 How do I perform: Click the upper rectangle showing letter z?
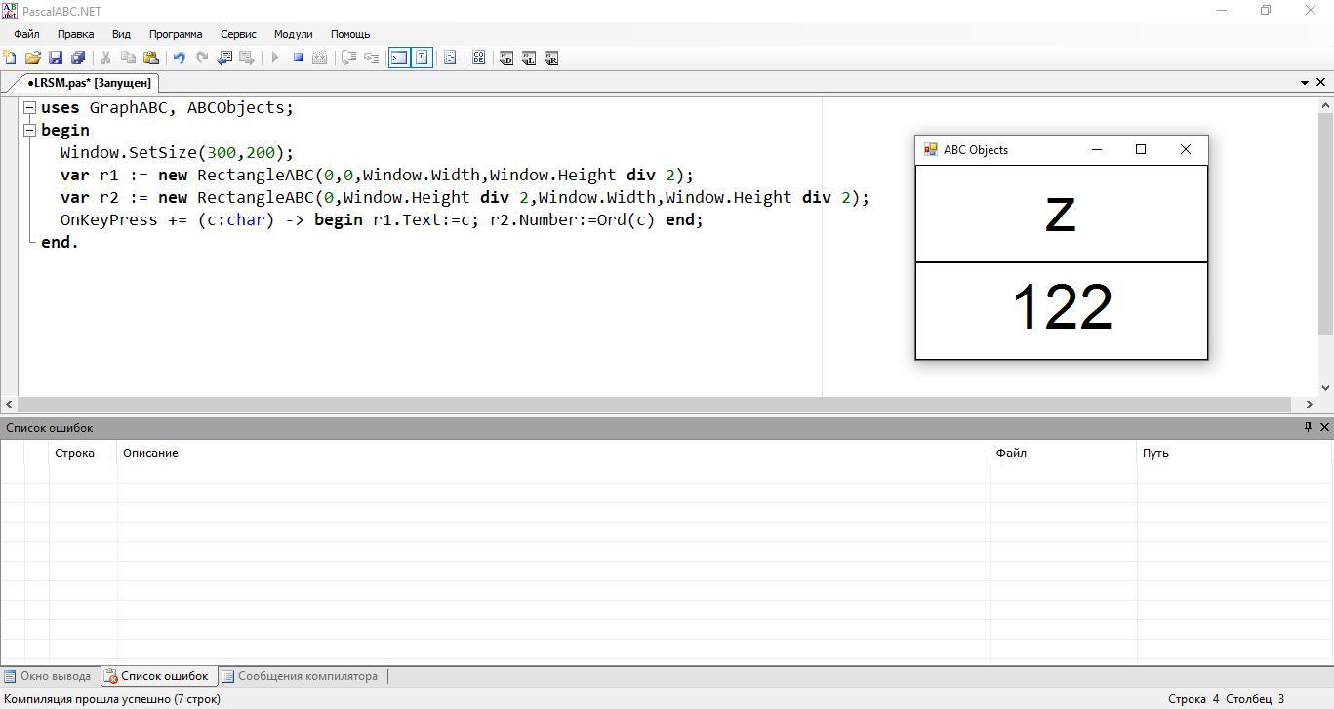(1061, 214)
